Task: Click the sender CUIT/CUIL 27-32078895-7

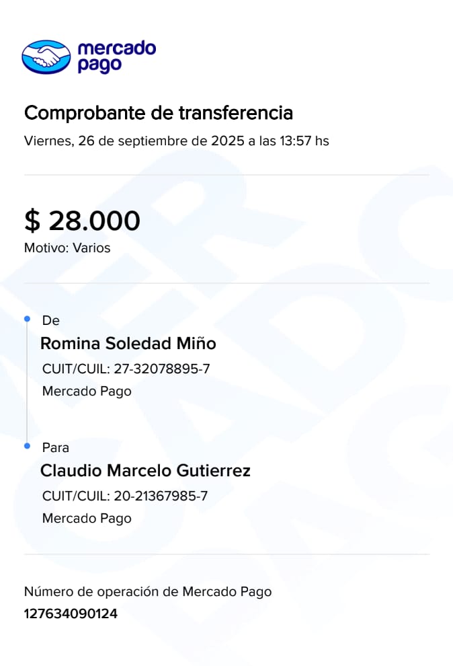Action: (x=126, y=369)
